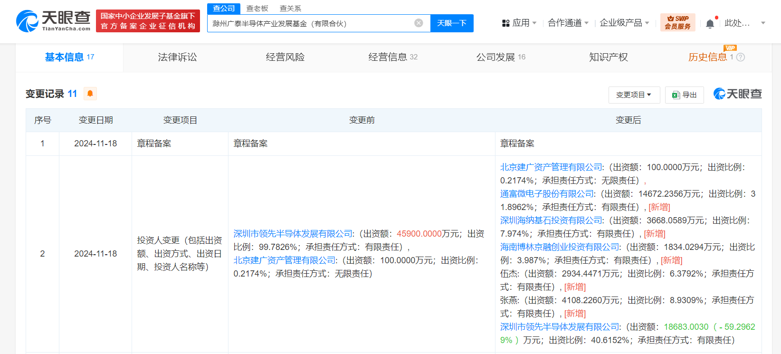The image size is (781, 354).
Task: Select the 变更后 column header
Action: 628,120
